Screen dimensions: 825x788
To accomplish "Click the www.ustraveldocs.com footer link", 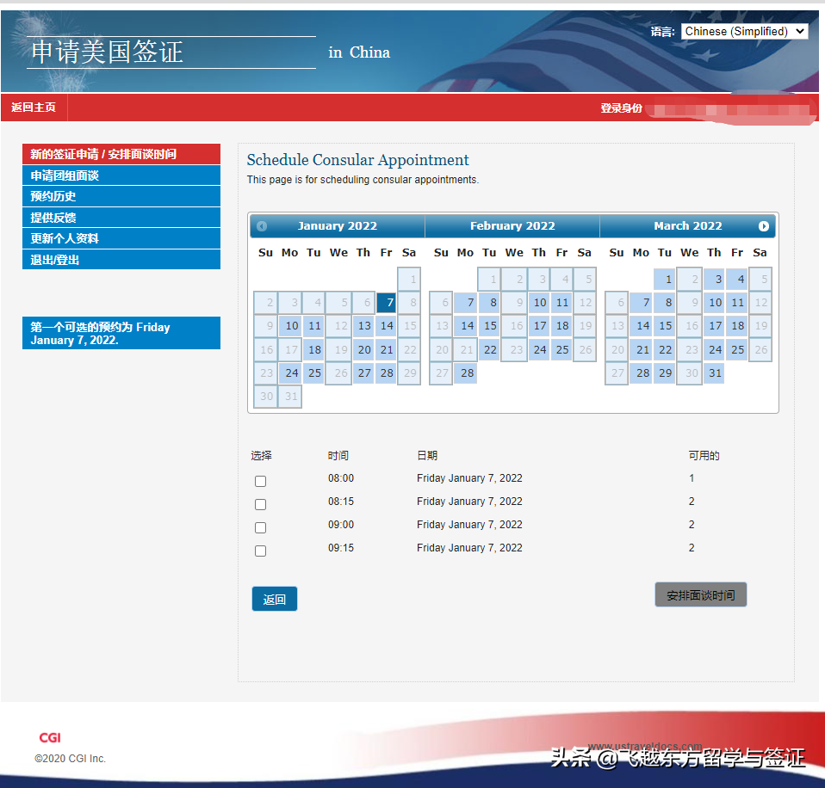I will 645,746.
